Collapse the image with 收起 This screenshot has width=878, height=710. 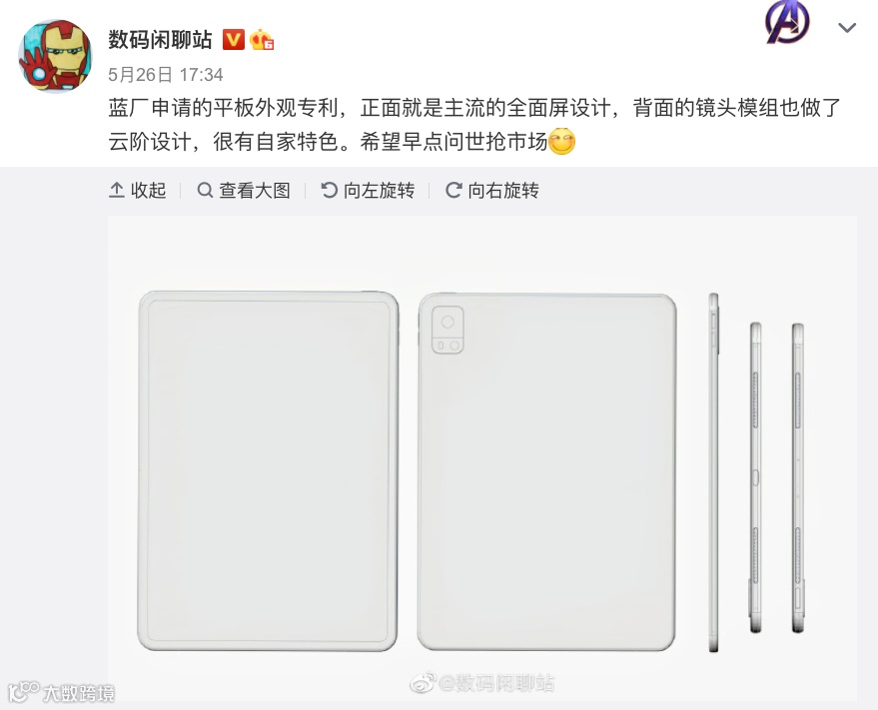138,191
